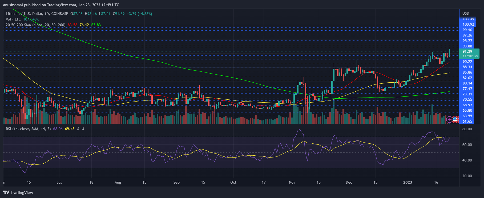Click the 17 date label on time axis
Image resolution: width=484 pixels, height=198 pixels.
tap(264, 182)
